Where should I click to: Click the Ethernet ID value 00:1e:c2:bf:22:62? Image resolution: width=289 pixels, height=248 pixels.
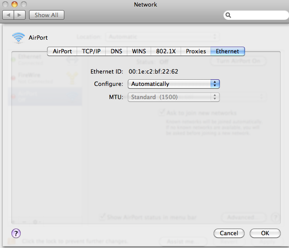[153, 71]
